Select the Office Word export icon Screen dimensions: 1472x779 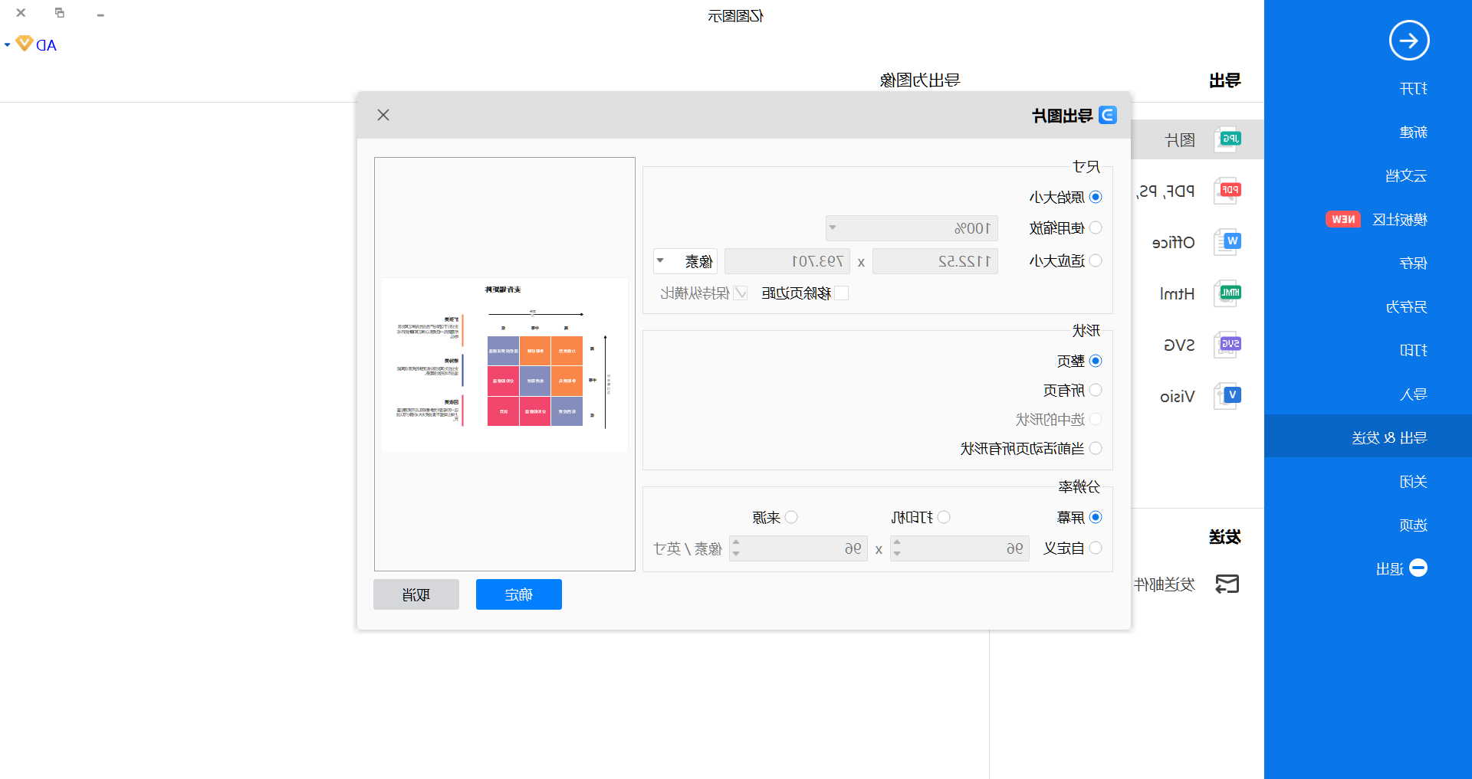coord(1227,242)
